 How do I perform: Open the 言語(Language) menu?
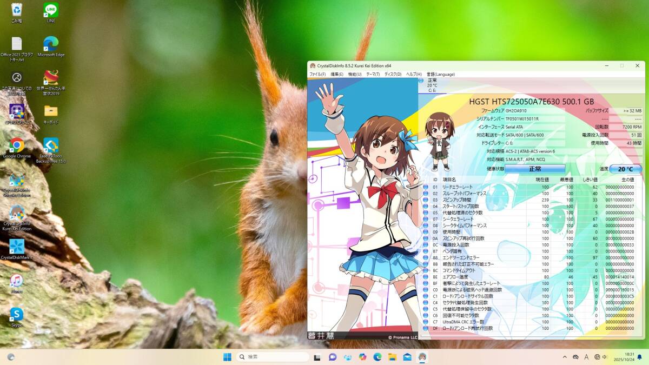coord(440,74)
